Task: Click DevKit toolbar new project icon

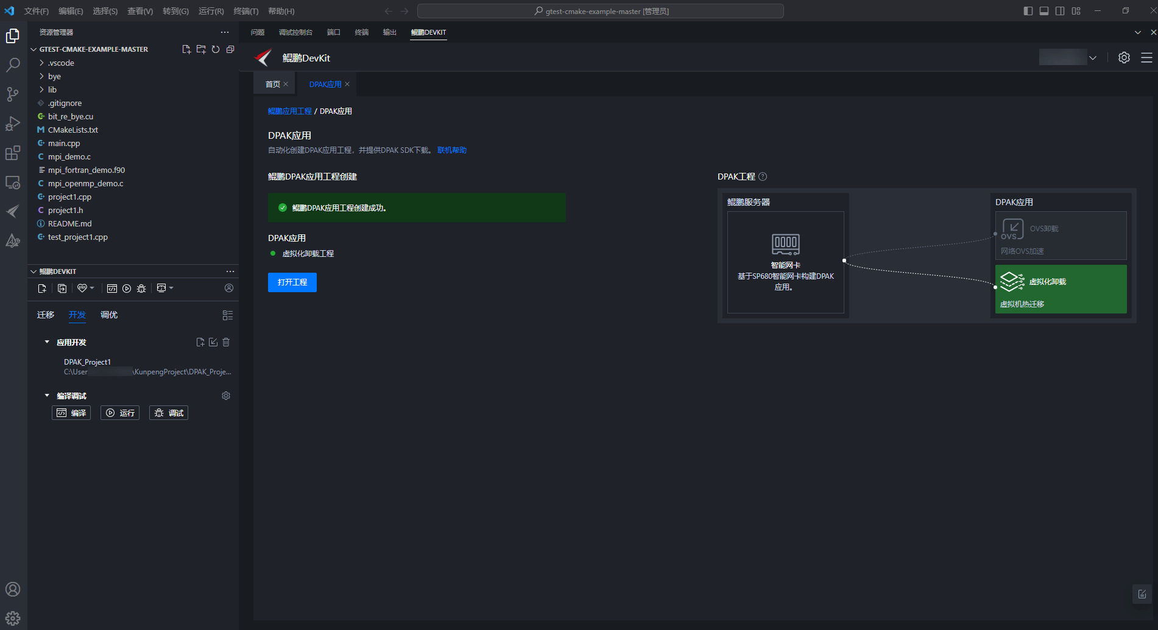Action: [42, 288]
